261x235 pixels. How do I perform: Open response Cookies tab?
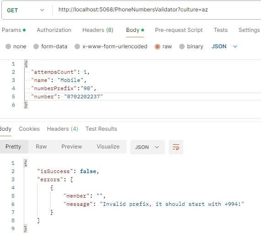[29, 129]
